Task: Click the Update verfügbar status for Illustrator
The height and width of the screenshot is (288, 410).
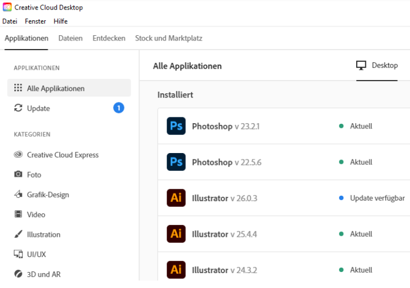Action: 376,198
